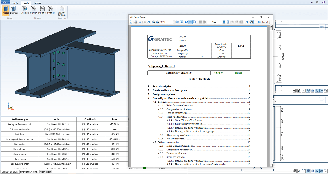The height and width of the screenshot is (174, 328).
Task: Click the print icon in Front view toolbar
Action: click(x=295, y=91)
